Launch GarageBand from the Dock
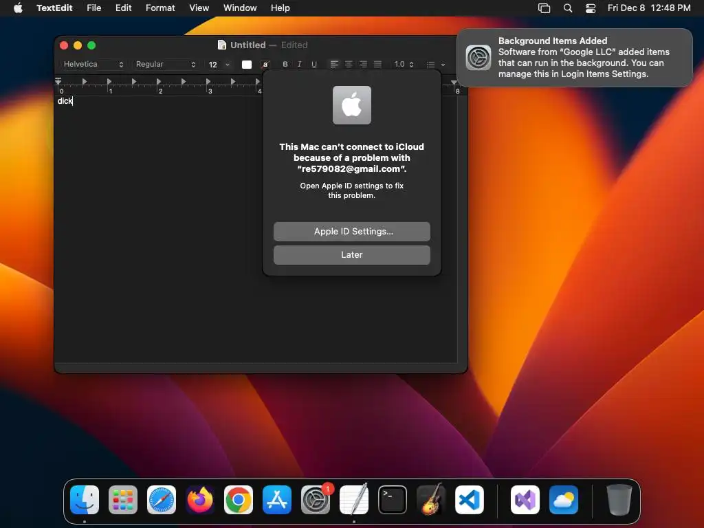704x528 pixels. point(431,499)
